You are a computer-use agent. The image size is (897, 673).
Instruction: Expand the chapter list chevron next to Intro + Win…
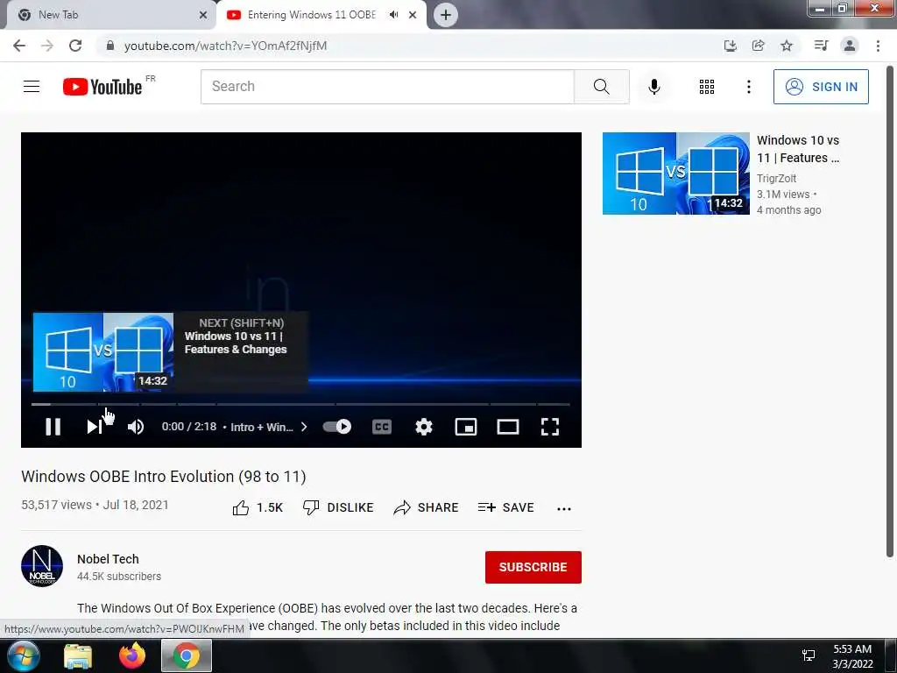(x=304, y=427)
